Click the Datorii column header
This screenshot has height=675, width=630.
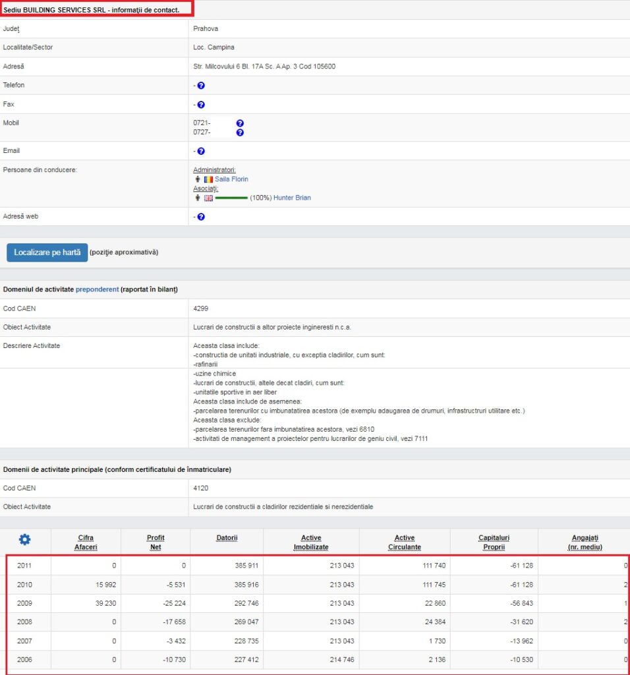tap(227, 538)
